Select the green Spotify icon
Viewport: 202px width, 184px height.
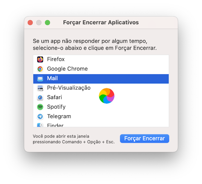pos(40,107)
